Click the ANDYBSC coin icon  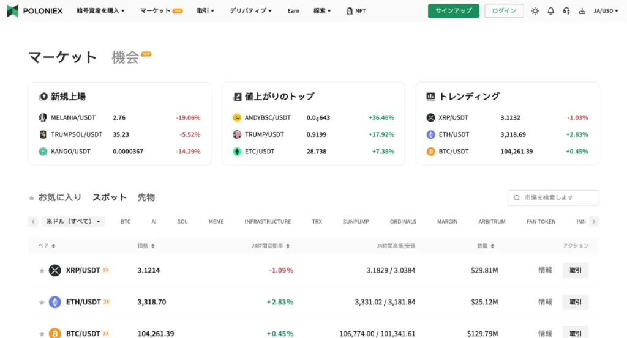click(237, 117)
